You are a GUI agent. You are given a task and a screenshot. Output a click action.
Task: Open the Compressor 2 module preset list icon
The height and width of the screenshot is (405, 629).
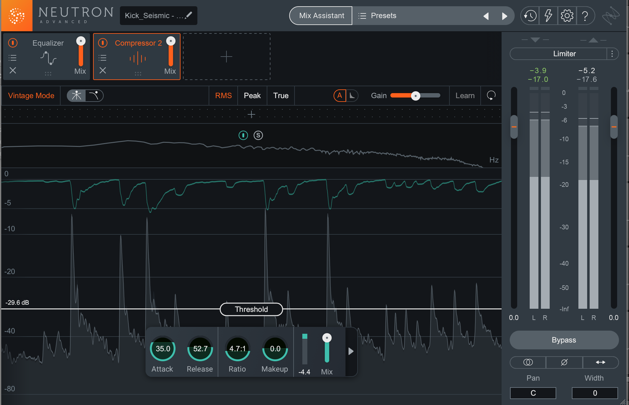pyautogui.click(x=102, y=58)
